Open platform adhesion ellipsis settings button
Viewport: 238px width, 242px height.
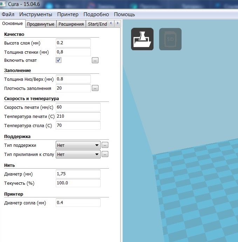coord(105,154)
